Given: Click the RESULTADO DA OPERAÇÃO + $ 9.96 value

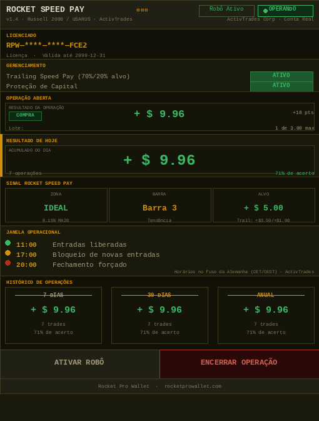Looking at the screenshot, I should click(159, 114).
